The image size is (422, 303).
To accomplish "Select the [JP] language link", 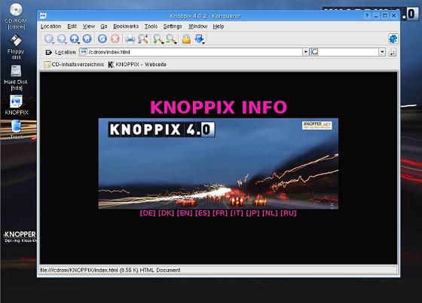I will coord(252,213).
